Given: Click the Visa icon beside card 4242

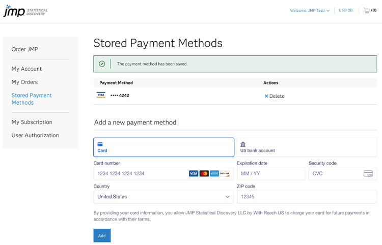Looking at the screenshot, I should click(101, 95).
